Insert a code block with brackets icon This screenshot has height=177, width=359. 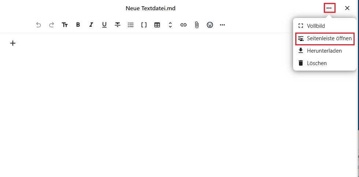click(x=144, y=25)
